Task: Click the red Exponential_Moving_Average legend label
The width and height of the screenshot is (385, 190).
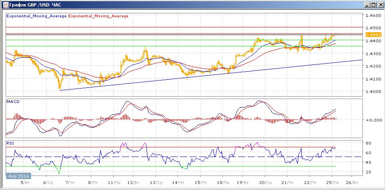Action: [x=98, y=16]
